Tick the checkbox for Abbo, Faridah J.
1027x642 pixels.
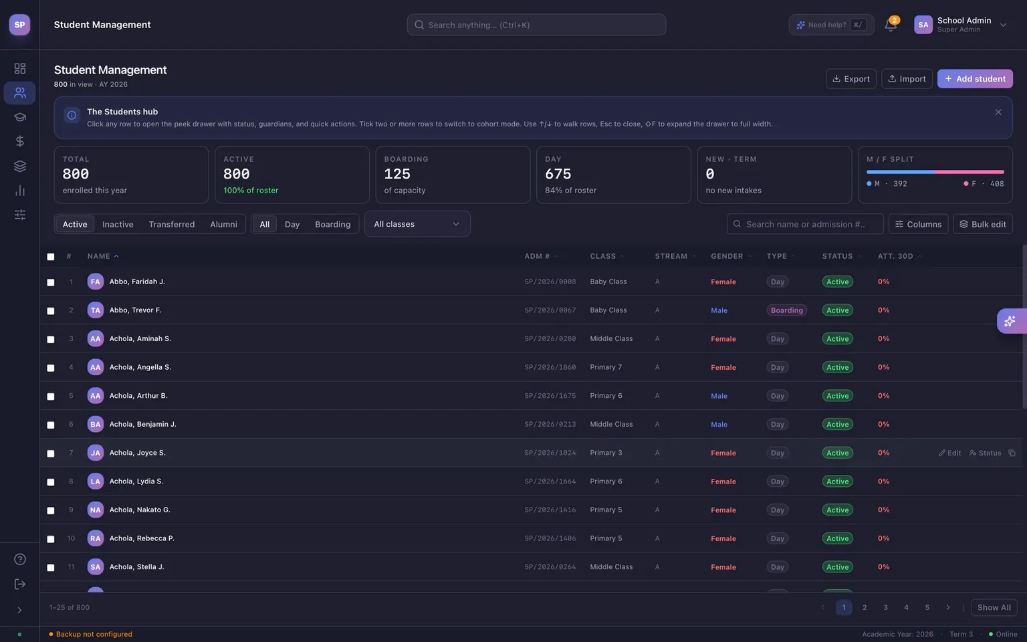click(51, 282)
